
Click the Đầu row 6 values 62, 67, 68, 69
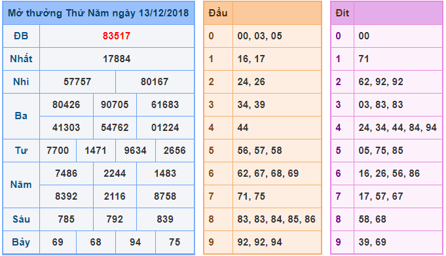click(269, 174)
